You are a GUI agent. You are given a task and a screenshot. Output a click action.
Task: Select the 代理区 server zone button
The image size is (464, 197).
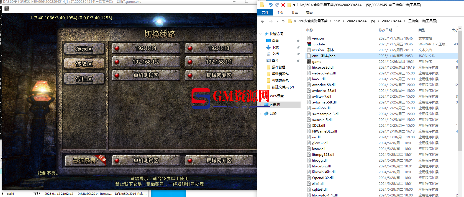tap(84, 79)
